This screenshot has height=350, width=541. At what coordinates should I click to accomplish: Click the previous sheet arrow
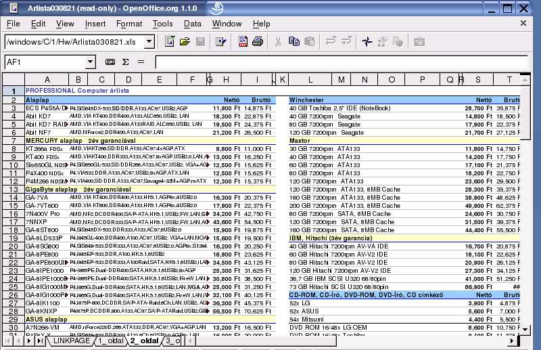pyautogui.click(x=18, y=341)
